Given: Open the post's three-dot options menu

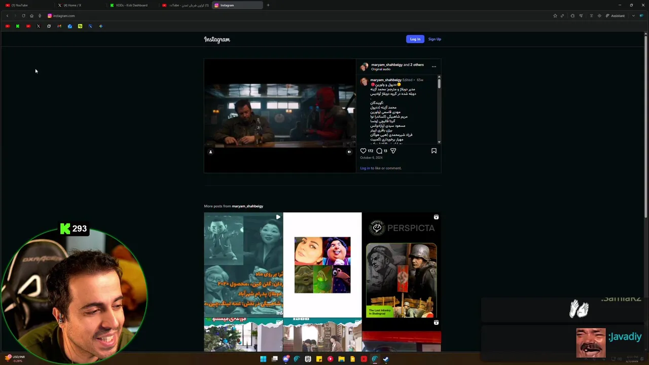Looking at the screenshot, I should coord(434,66).
